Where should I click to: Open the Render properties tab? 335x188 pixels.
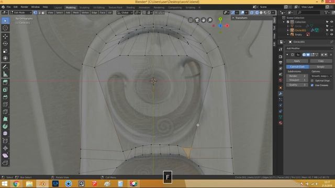(281, 57)
